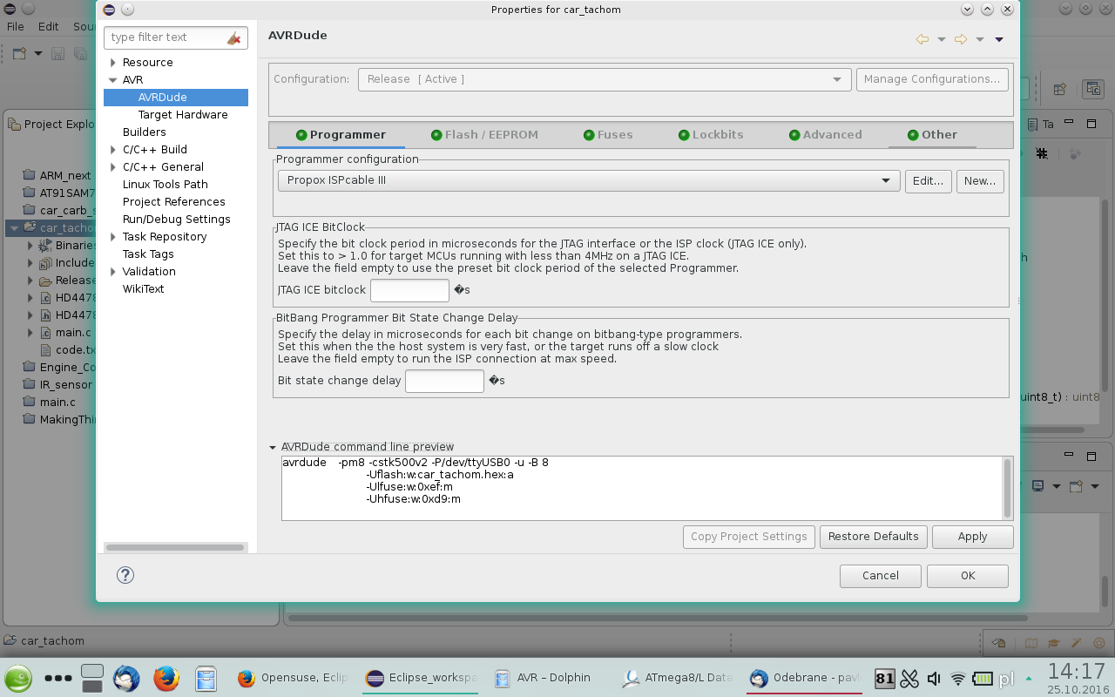Click the Restore Defaults button
This screenshot has height=697, width=1115.
coord(874,537)
